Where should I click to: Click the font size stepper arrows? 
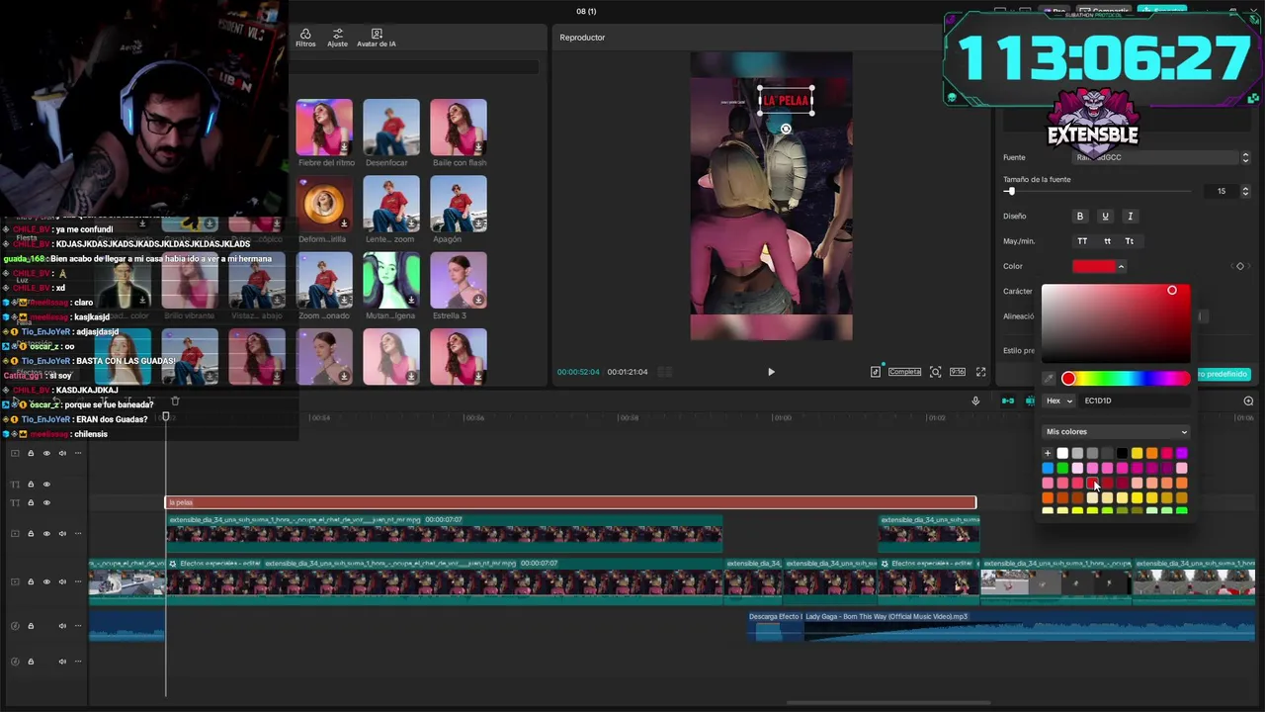[x=1245, y=191]
